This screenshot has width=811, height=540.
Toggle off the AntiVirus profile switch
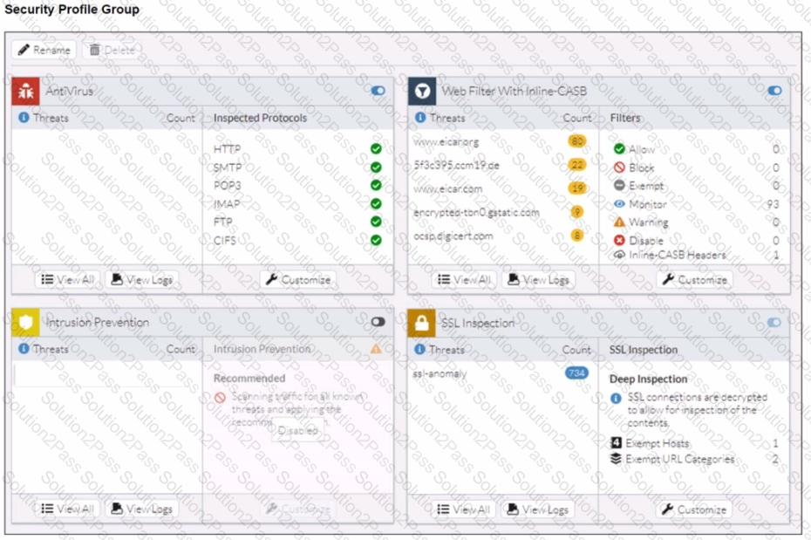(378, 91)
